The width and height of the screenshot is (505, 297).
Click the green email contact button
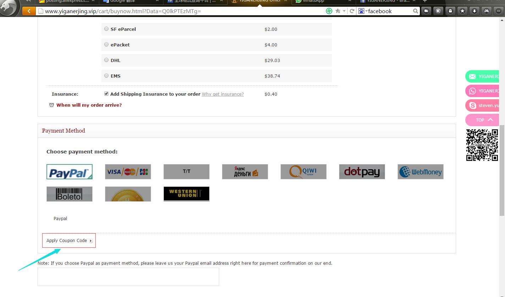[482, 77]
